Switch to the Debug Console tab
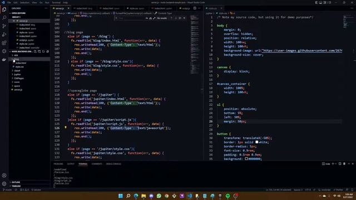Viewport: 356px width, 200px height. pyautogui.click(x=113, y=164)
